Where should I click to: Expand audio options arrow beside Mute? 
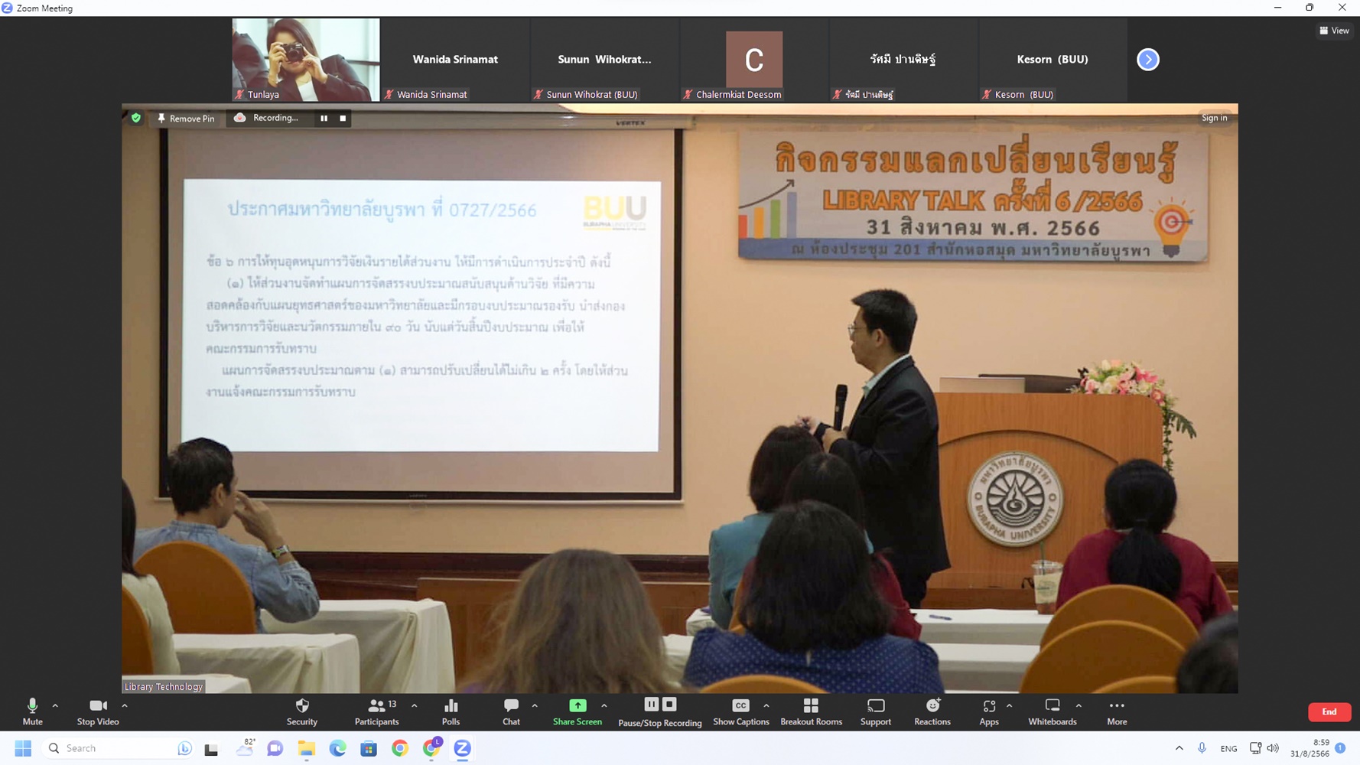pyautogui.click(x=55, y=705)
